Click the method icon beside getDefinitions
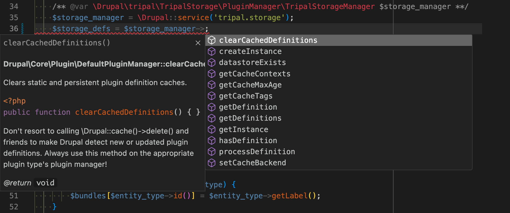Viewport: 510px width, 213px height. click(x=212, y=118)
